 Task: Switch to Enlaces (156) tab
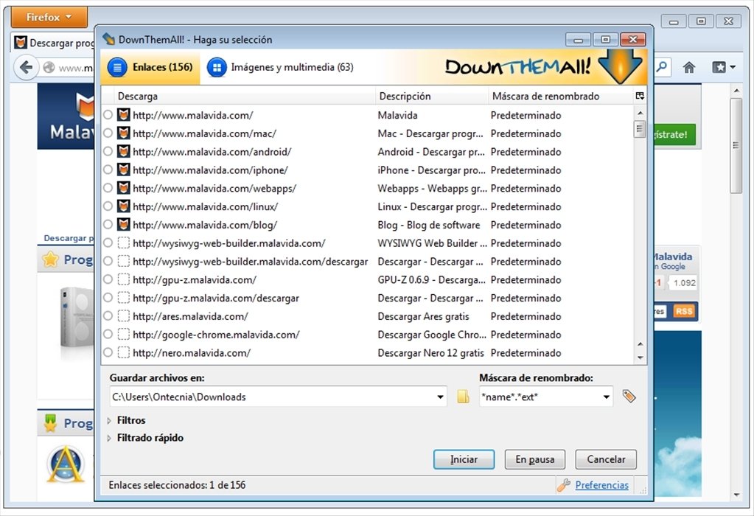click(x=151, y=67)
